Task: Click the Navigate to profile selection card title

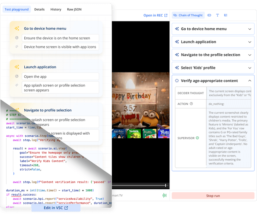Action: [48, 110]
